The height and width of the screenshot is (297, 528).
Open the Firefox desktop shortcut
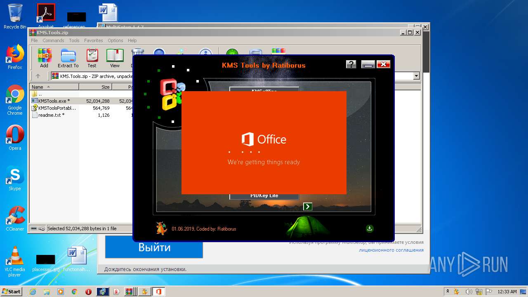[x=15, y=57]
